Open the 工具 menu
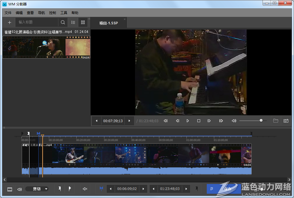The width and height of the screenshot is (294, 198). [64, 13]
